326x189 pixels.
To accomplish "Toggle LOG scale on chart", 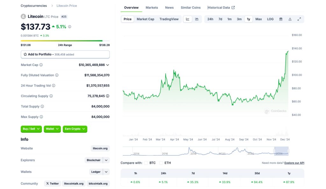I will (270, 19).
